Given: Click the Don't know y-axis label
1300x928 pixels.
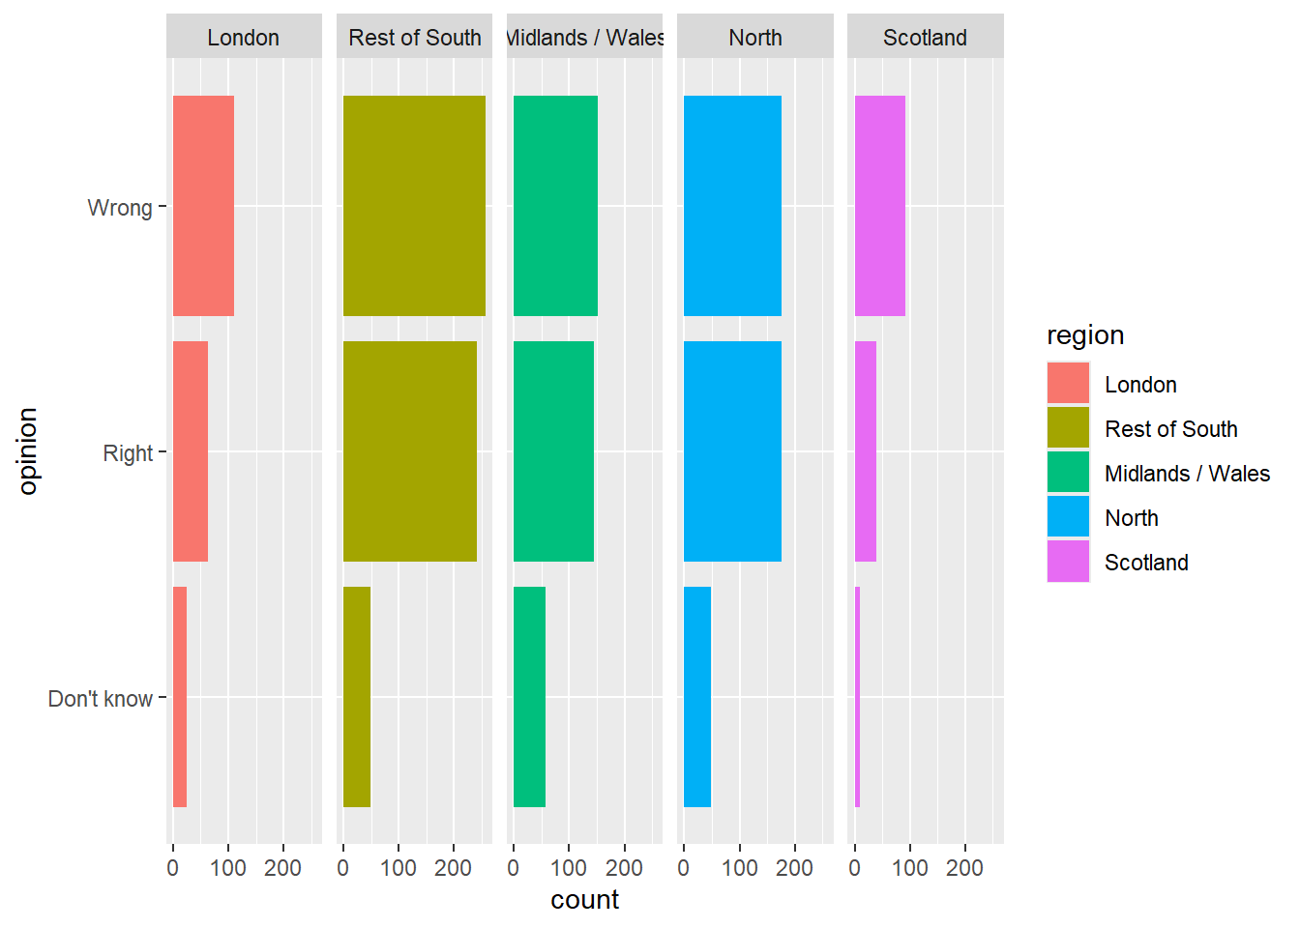Looking at the screenshot, I should click(101, 699).
